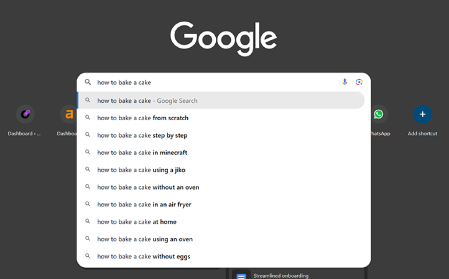Pick the 'step by step' suggestion
This screenshot has width=449, height=279.
click(x=143, y=136)
